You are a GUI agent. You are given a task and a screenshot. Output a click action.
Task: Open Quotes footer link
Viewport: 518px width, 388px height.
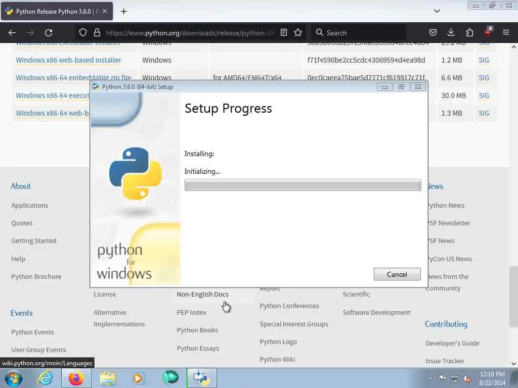[x=22, y=223]
